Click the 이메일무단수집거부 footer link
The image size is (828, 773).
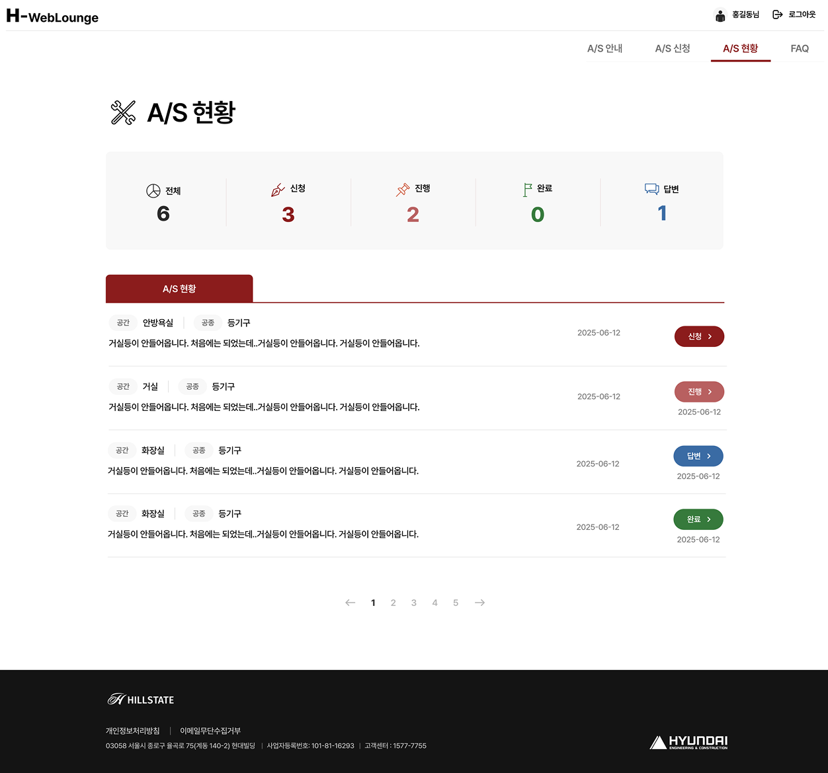tap(210, 731)
